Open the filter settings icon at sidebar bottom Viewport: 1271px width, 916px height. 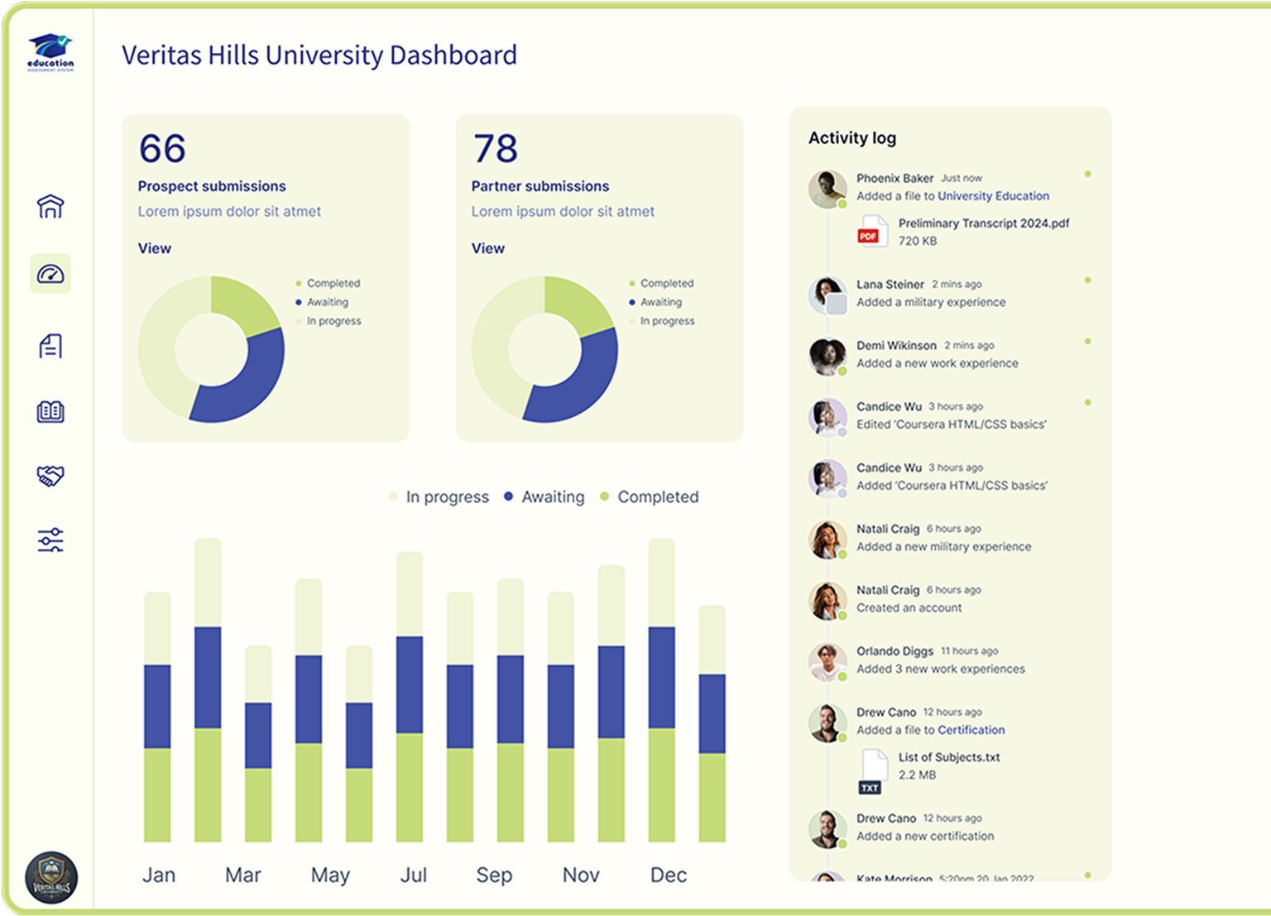50,539
